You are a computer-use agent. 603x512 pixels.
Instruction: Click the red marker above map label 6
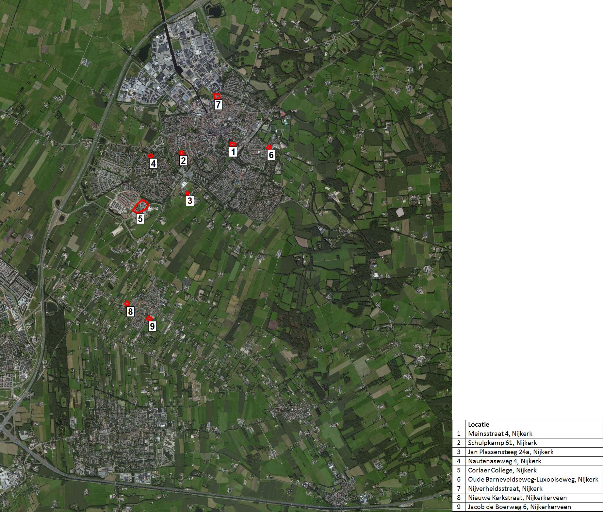(x=269, y=147)
